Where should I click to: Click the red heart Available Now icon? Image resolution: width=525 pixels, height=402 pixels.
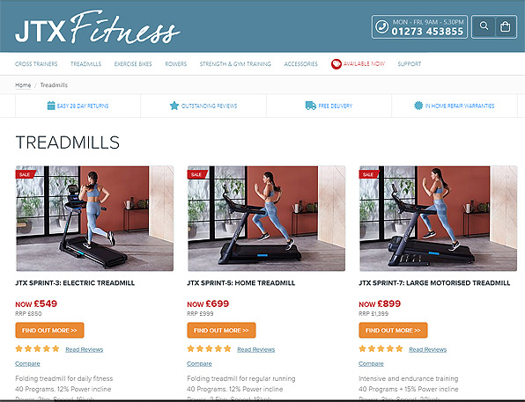point(336,64)
